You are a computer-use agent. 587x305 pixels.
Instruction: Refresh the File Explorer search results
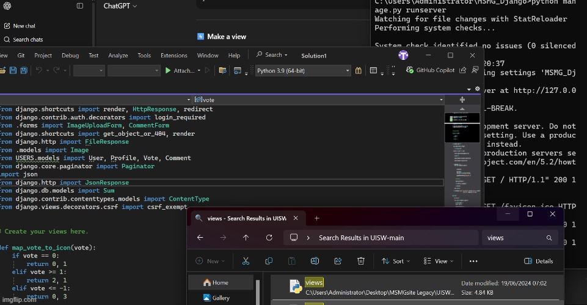pyautogui.click(x=269, y=238)
